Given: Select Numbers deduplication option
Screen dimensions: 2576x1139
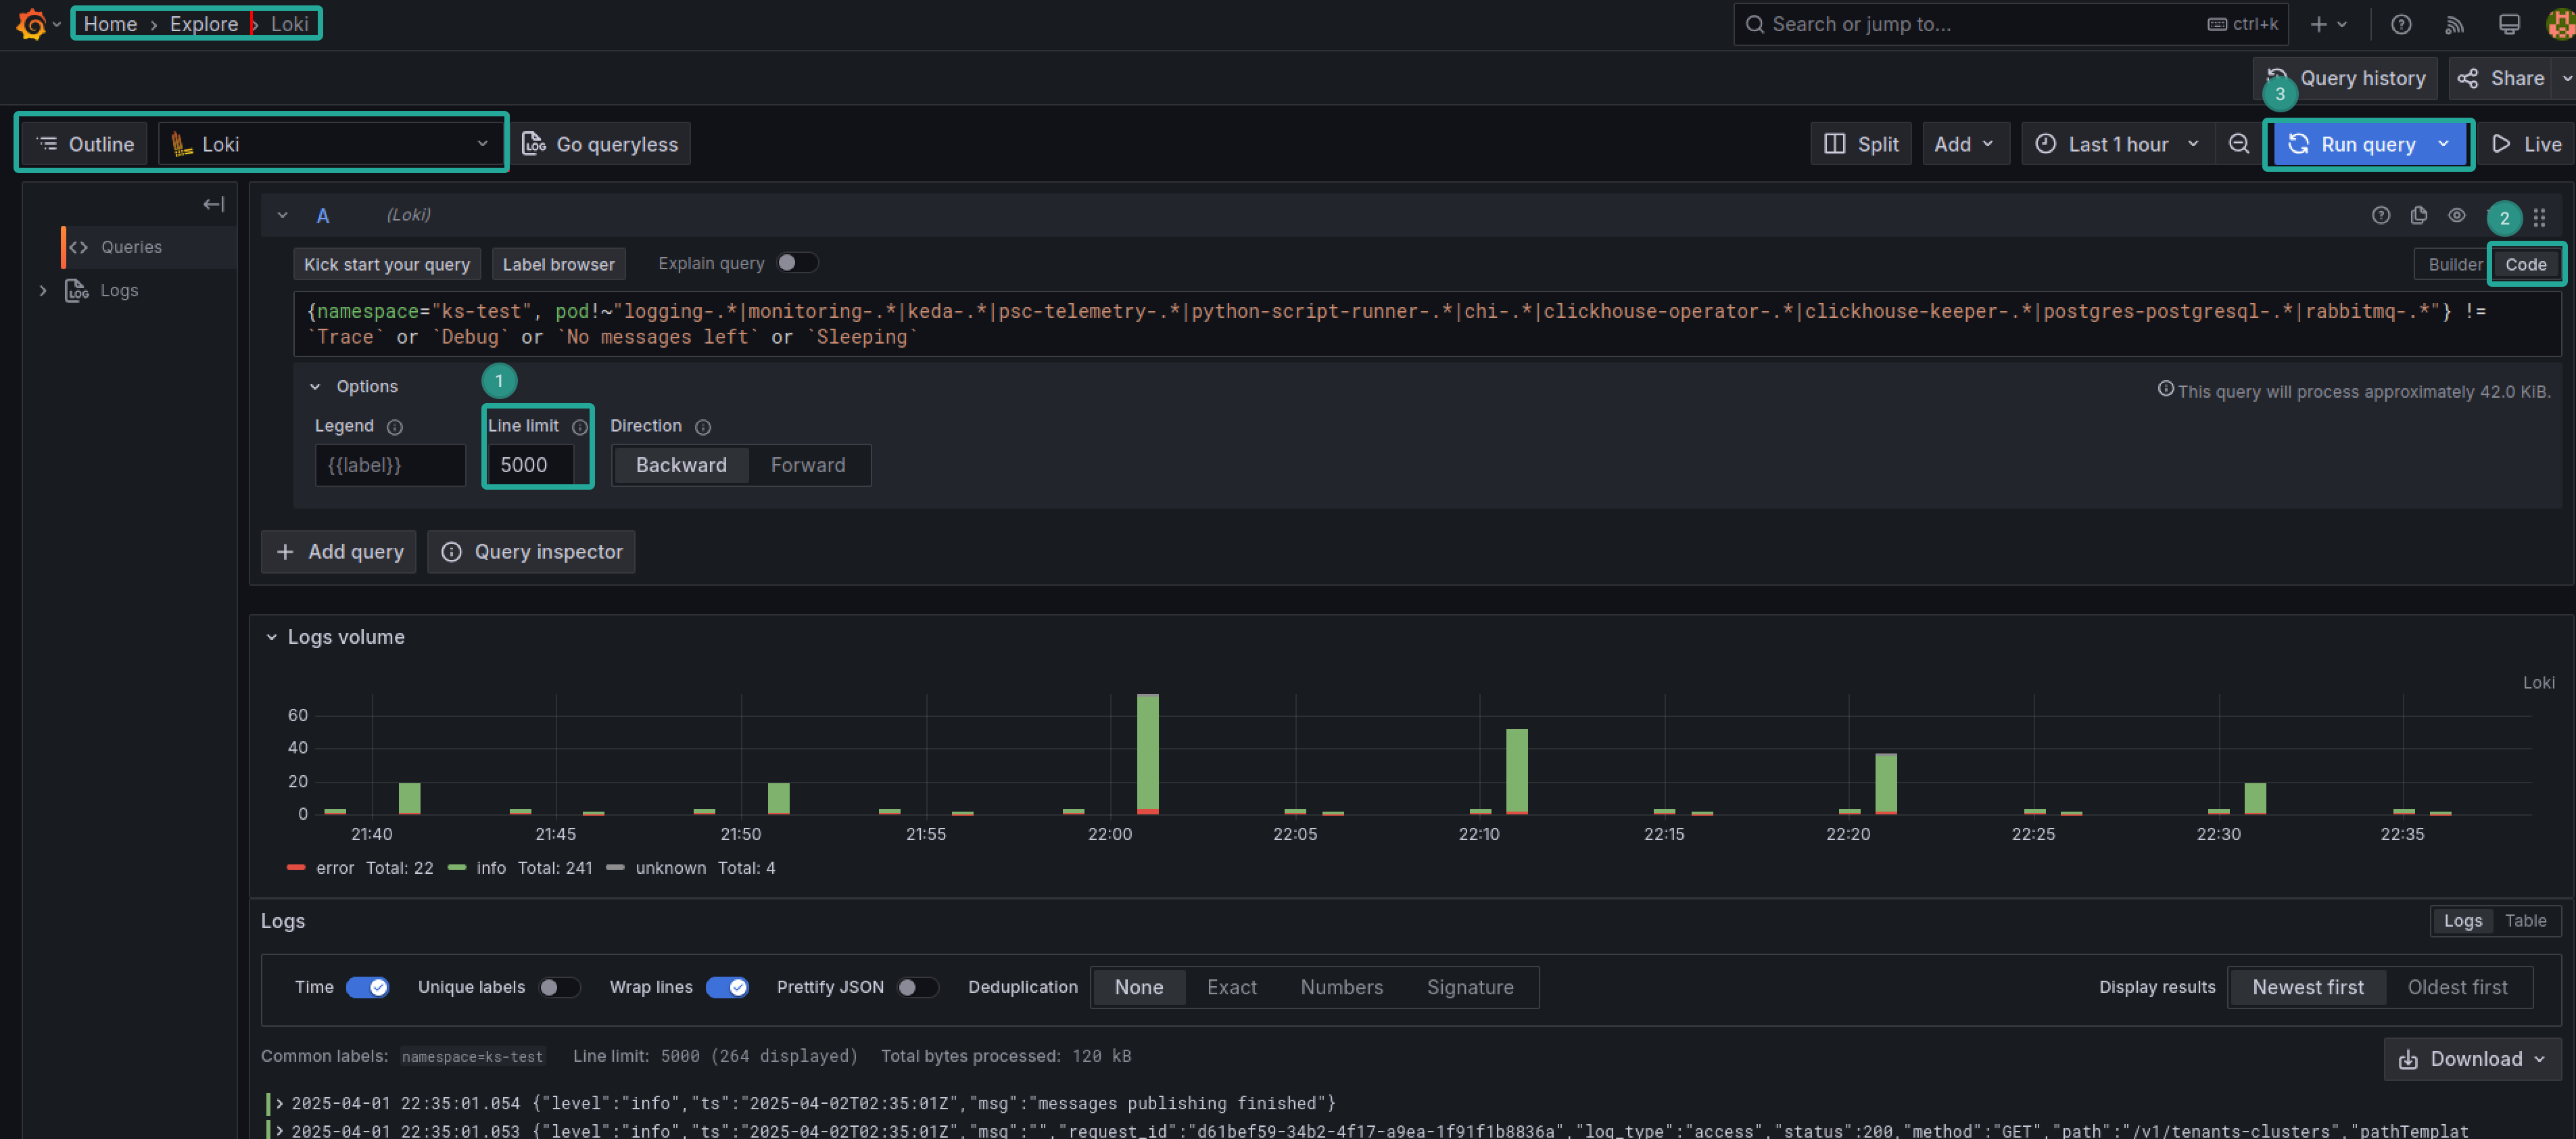Looking at the screenshot, I should click(x=1341, y=987).
